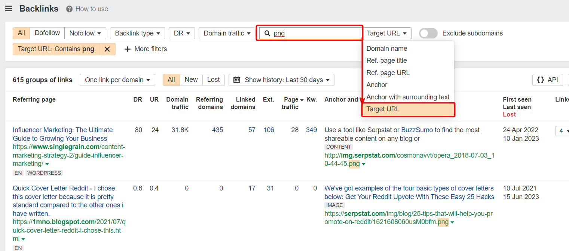Choose Anchor with surrounding text option
The image size is (569, 251).
pyautogui.click(x=408, y=97)
